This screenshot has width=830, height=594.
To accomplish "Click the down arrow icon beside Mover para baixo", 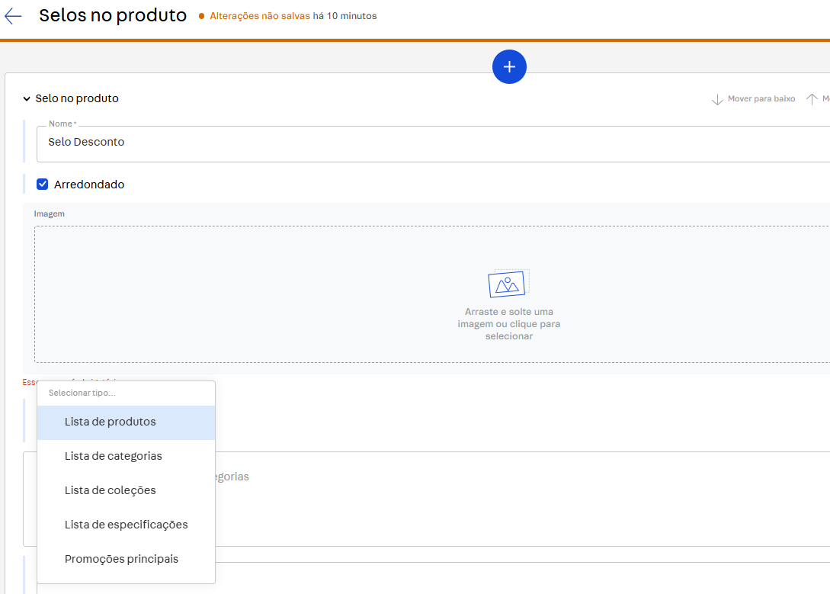I will [717, 99].
